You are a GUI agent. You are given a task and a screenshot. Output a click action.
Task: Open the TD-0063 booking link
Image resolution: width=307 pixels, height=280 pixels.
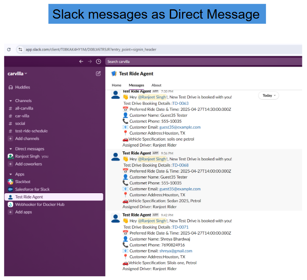click(180, 103)
